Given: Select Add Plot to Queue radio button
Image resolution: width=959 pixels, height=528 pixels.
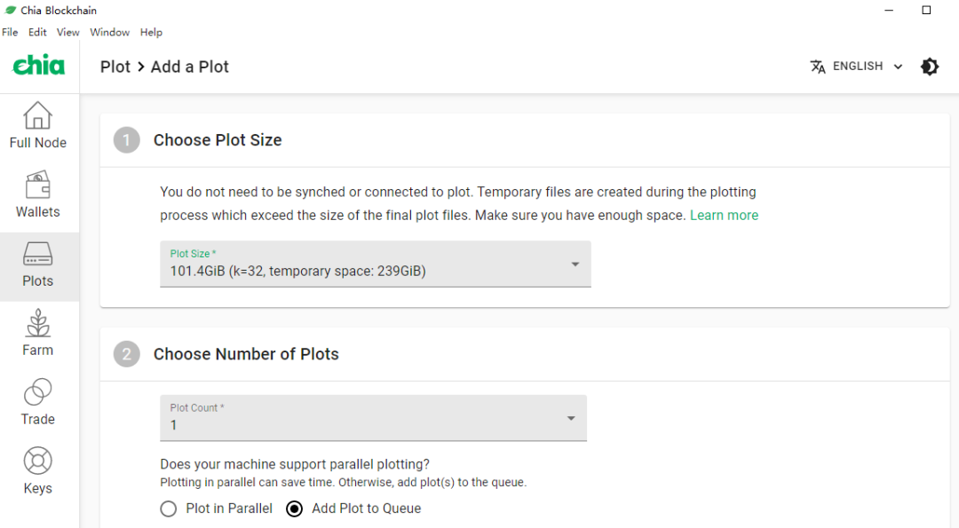Looking at the screenshot, I should [x=294, y=508].
